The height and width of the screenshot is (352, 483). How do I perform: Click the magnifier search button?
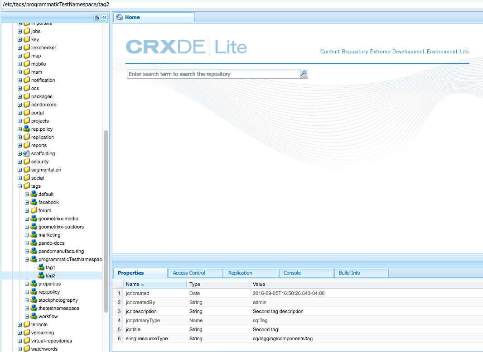pos(304,74)
